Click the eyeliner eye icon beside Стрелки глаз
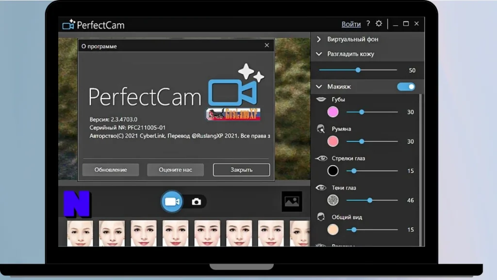This screenshot has width=497, height=280. click(321, 158)
